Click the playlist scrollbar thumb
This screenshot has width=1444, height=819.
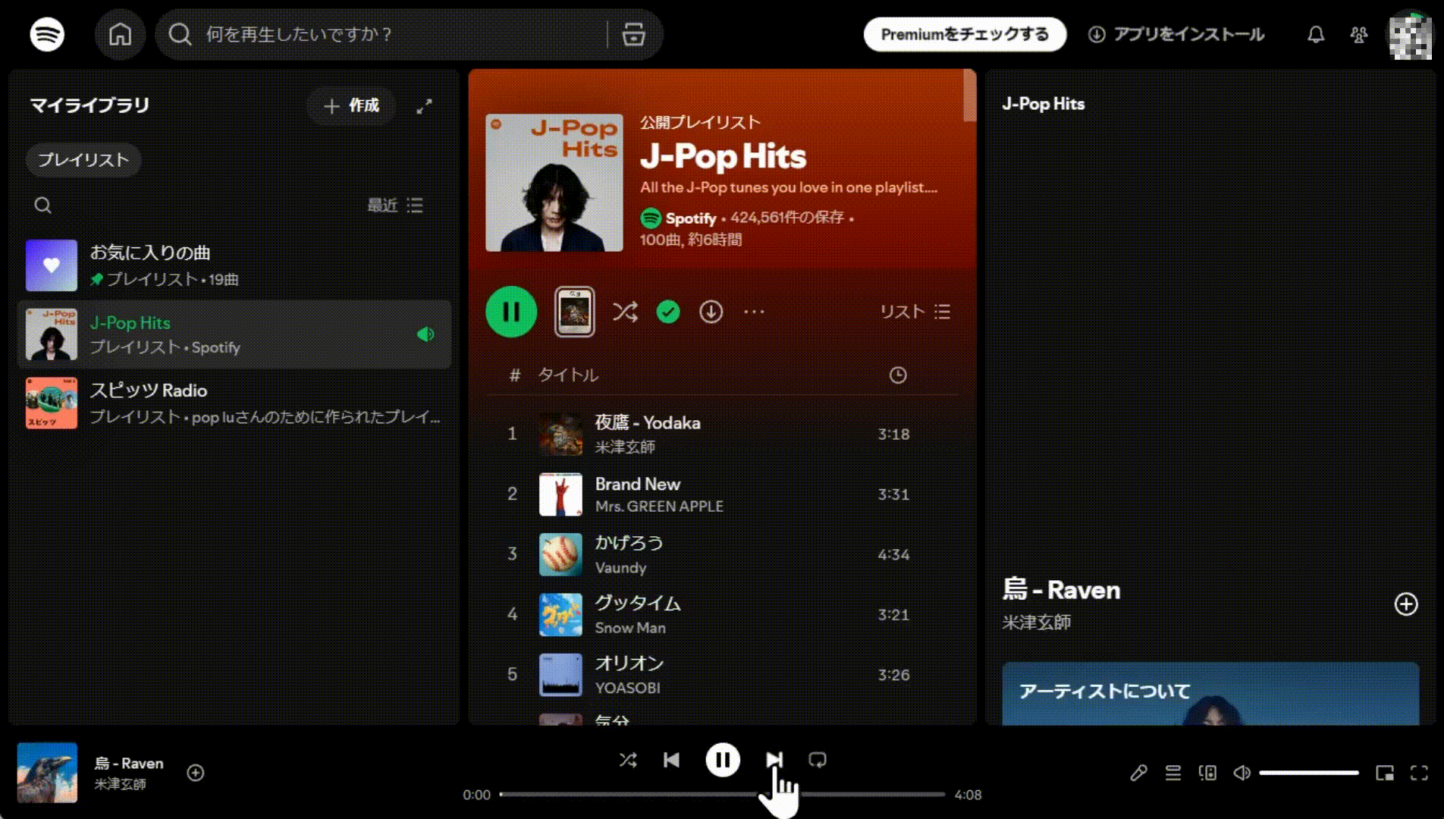pos(969,95)
